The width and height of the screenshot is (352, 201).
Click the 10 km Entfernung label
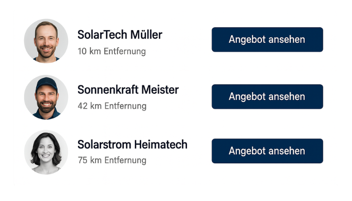(112, 51)
